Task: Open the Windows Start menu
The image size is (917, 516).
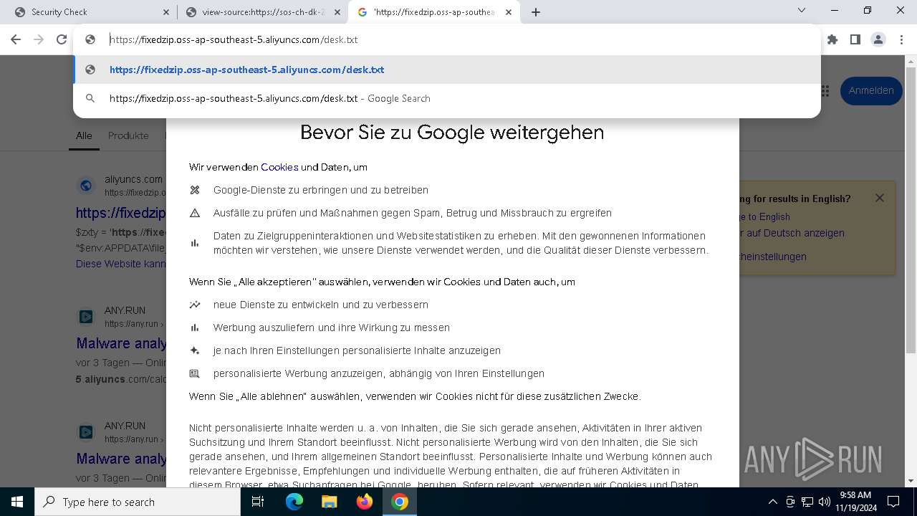Action: click(x=17, y=502)
